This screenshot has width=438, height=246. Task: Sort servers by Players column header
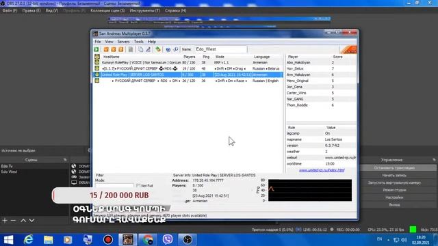click(x=189, y=57)
